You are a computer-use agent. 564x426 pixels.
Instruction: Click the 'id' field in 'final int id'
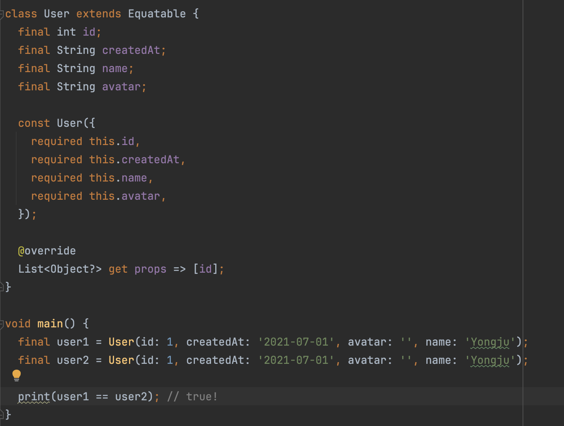pyautogui.click(x=89, y=32)
